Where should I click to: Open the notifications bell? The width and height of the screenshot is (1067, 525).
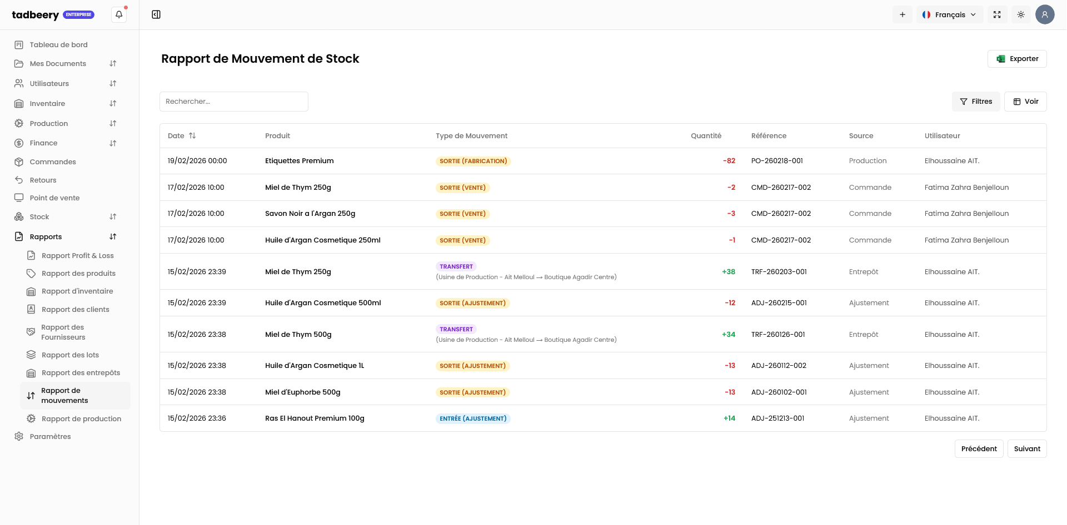coord(119,14)
